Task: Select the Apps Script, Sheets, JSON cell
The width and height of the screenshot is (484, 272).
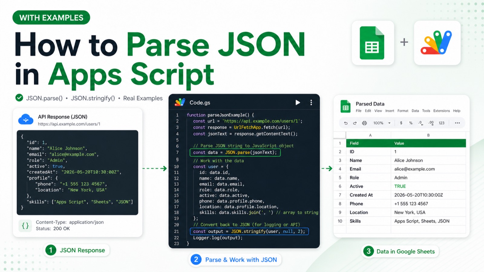Action: point(428,221)
